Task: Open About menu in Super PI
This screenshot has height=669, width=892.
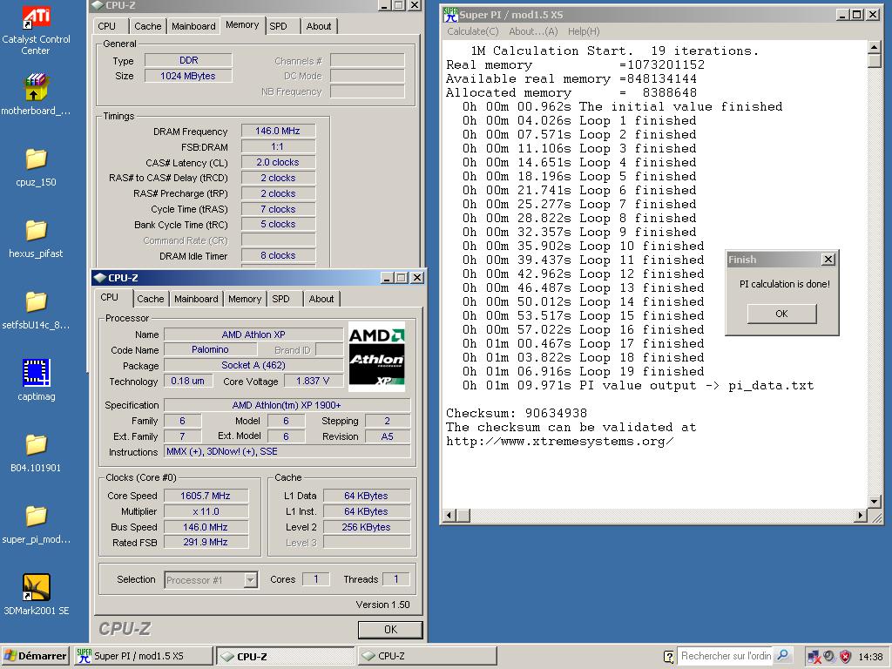Action: [533, 31]
